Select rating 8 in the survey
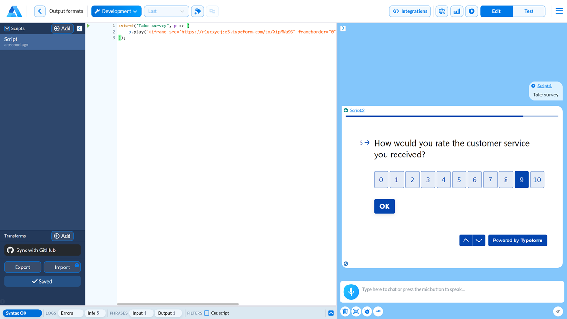The width and height of the screenshot is (567, 319). [506, 180]
